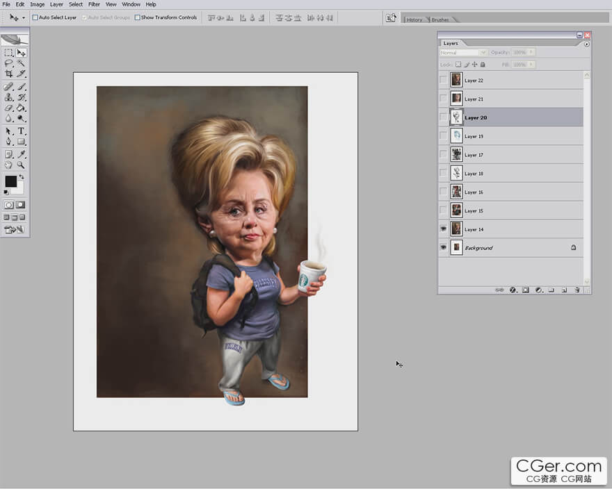
Task: Choose the Type tool in the toolbox
Action: click(21, 131)
